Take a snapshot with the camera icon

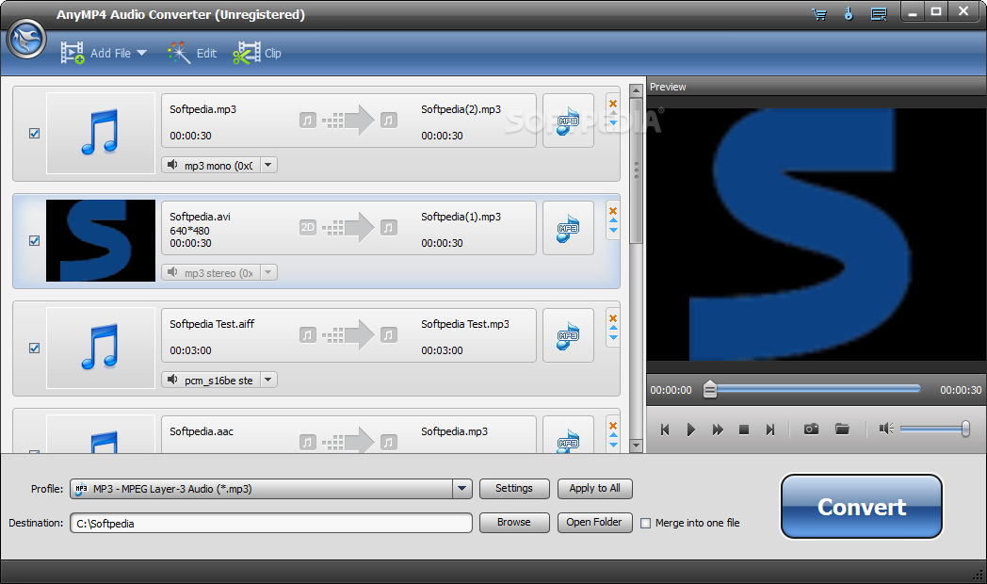point(812,430)
